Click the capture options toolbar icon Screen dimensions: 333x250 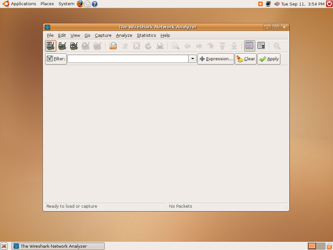tap(62, 46)
